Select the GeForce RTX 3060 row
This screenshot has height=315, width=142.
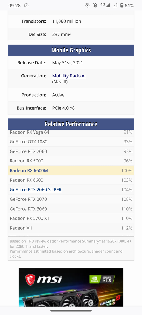pos(71,209)
